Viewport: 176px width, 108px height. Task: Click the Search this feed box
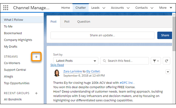124,61
